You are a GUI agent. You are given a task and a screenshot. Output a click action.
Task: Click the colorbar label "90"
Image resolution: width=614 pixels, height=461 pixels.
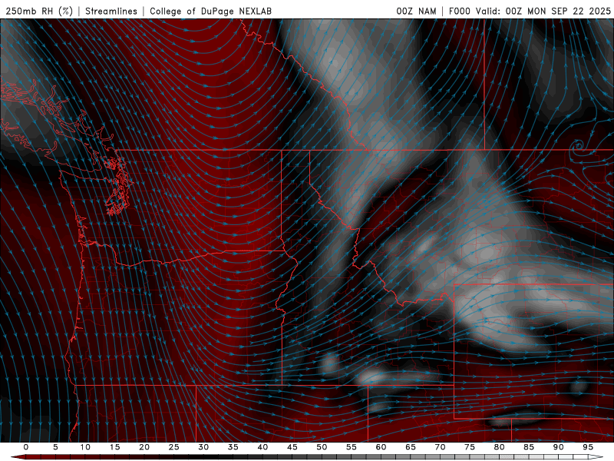(x=559, y=447)
